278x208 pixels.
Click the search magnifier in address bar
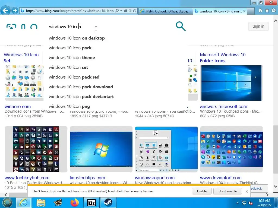pos(117,11)
